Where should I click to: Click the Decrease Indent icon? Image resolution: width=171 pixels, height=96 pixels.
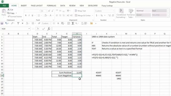(x=68, y=15)
